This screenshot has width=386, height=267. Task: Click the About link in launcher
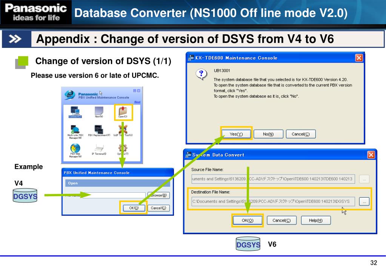137,102
